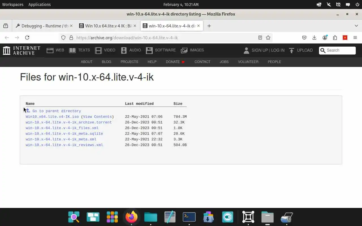Close the directory listing tab
This screenshot has width=362, height=226.
click(x=199, y=26)
